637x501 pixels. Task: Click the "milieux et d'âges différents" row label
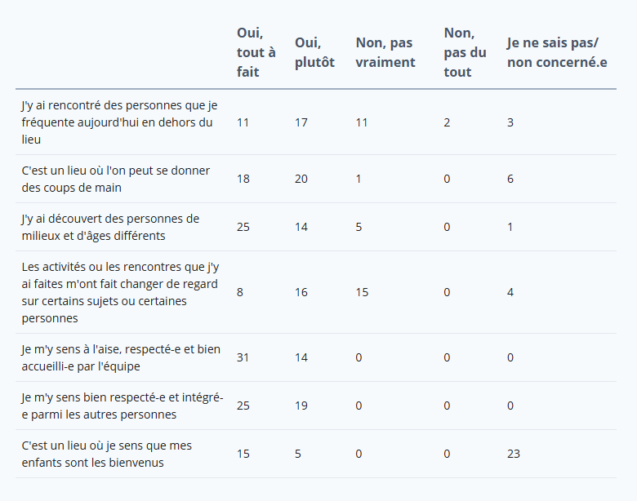tap(110, 227)
